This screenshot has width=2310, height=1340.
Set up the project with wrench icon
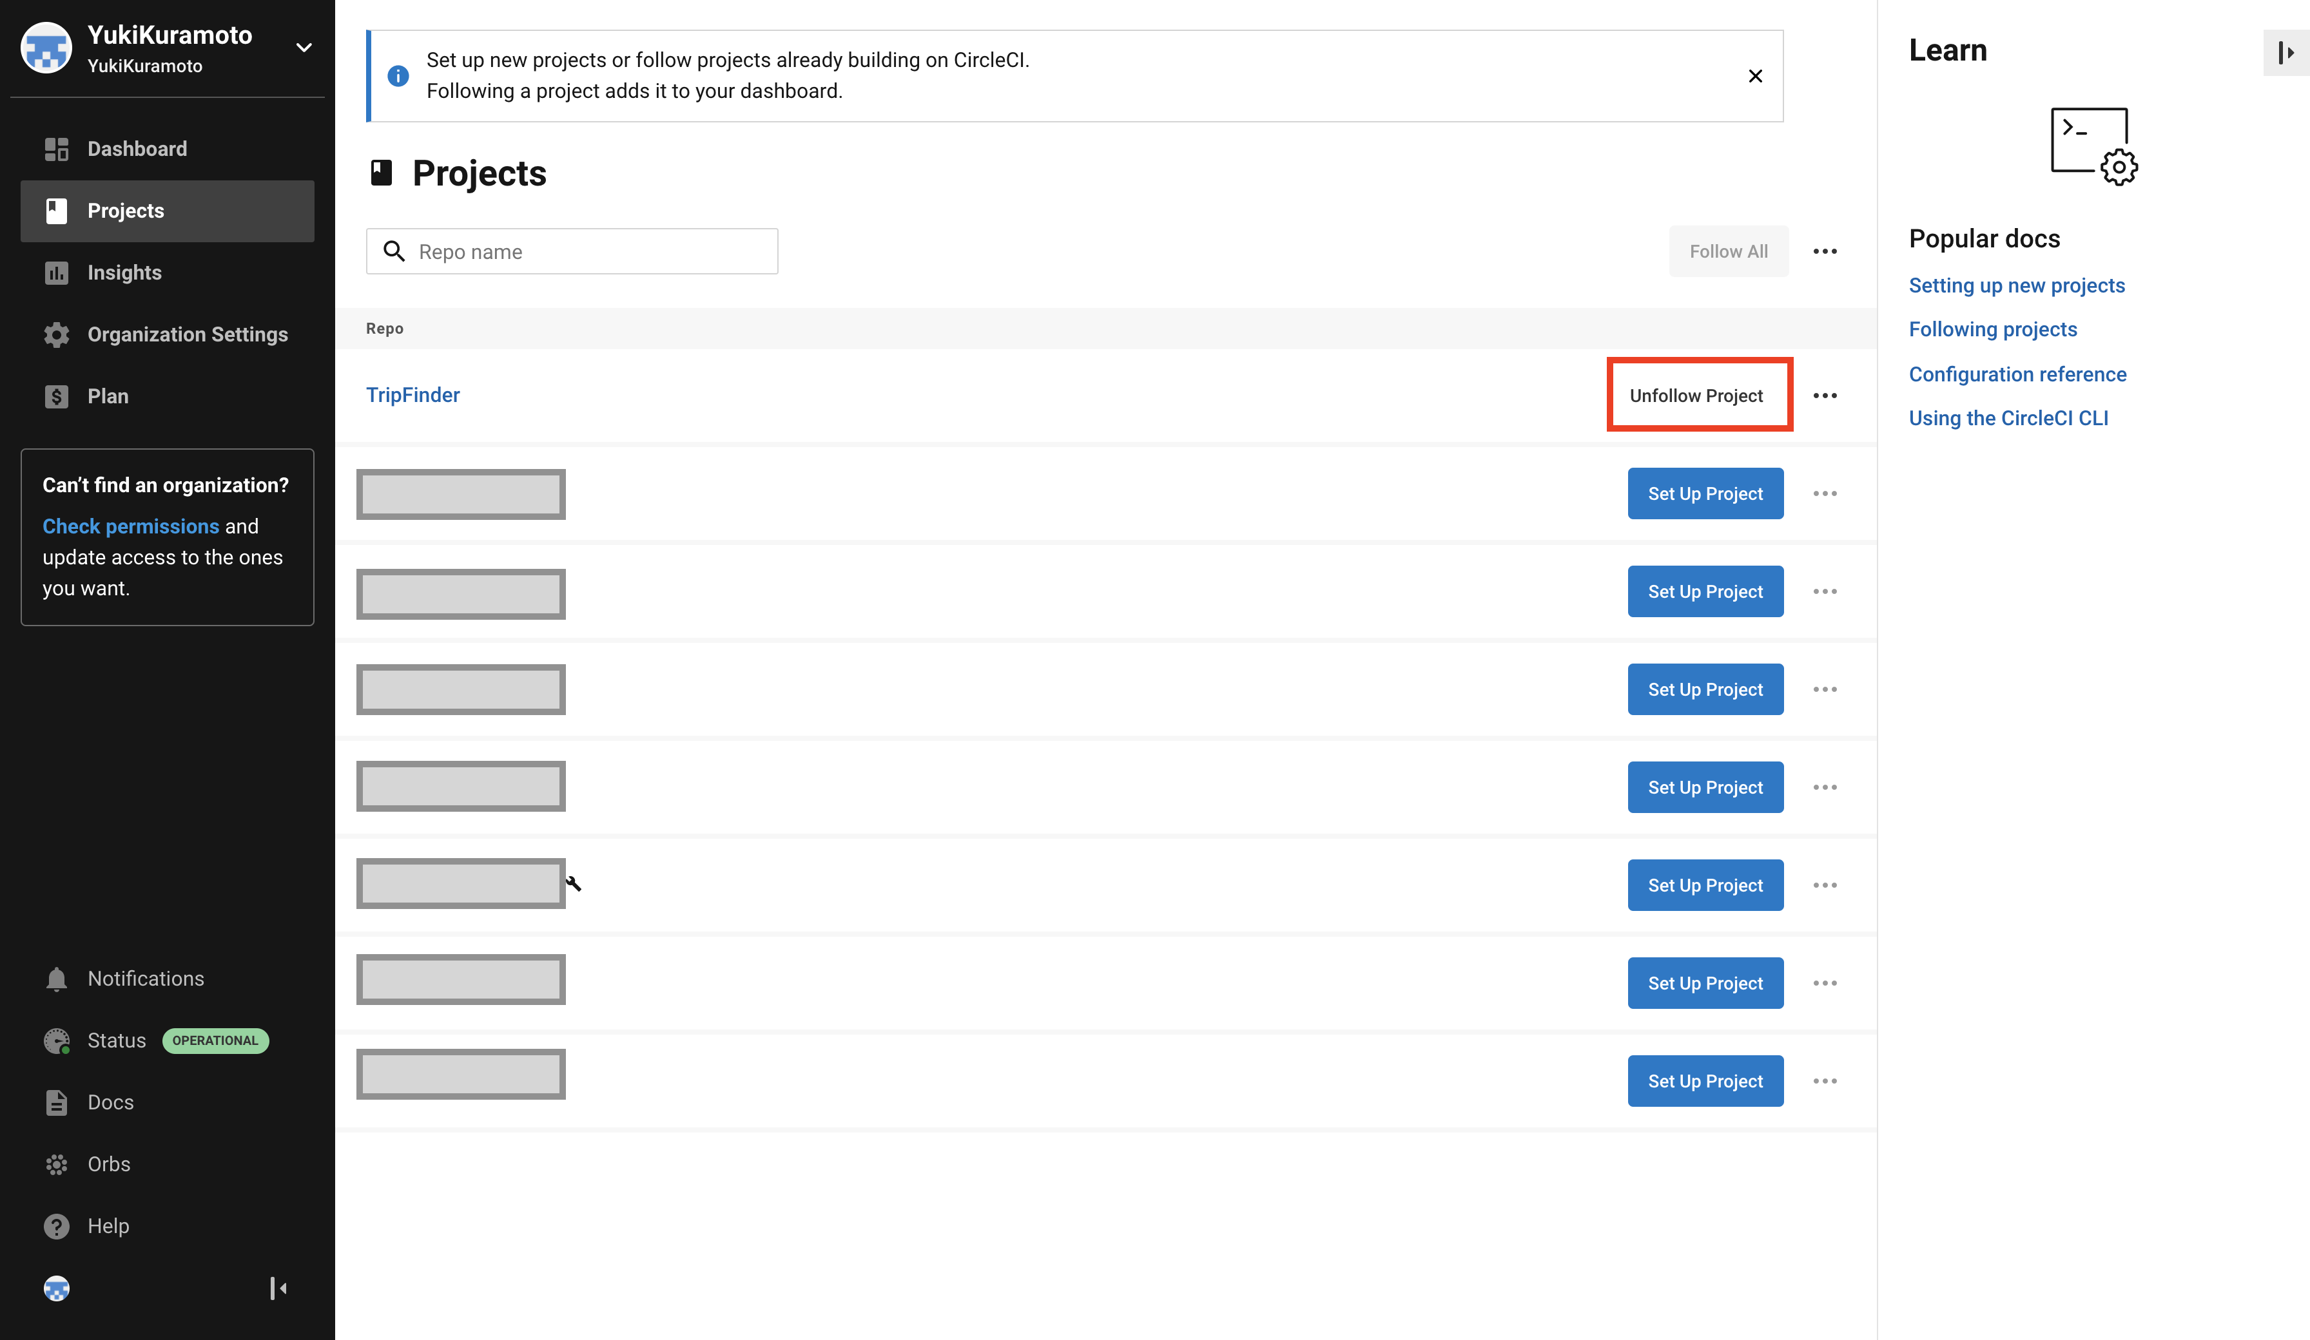pos(1705,885)
